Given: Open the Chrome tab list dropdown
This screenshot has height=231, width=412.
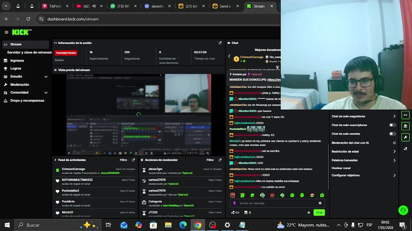Looking at the screenshot, I should tap(6, 6).
